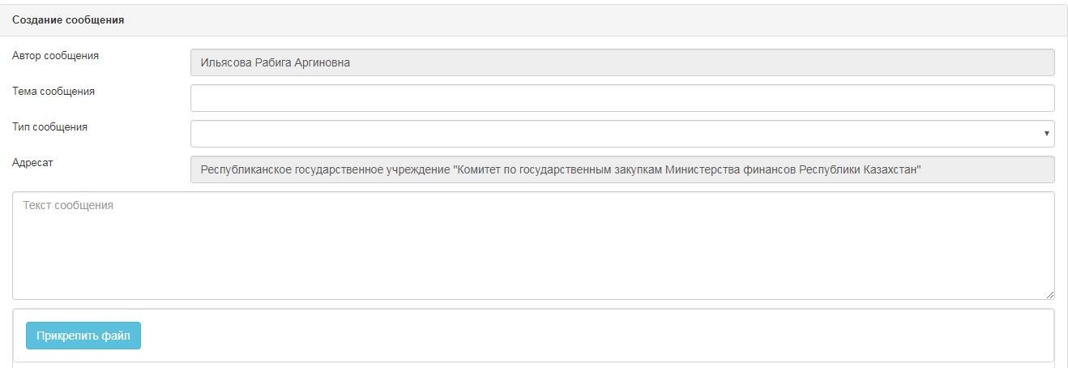This screenshot has width=1068, height=368.
Task: Click the "Тип сообщения" label
Action: (49, 127)
